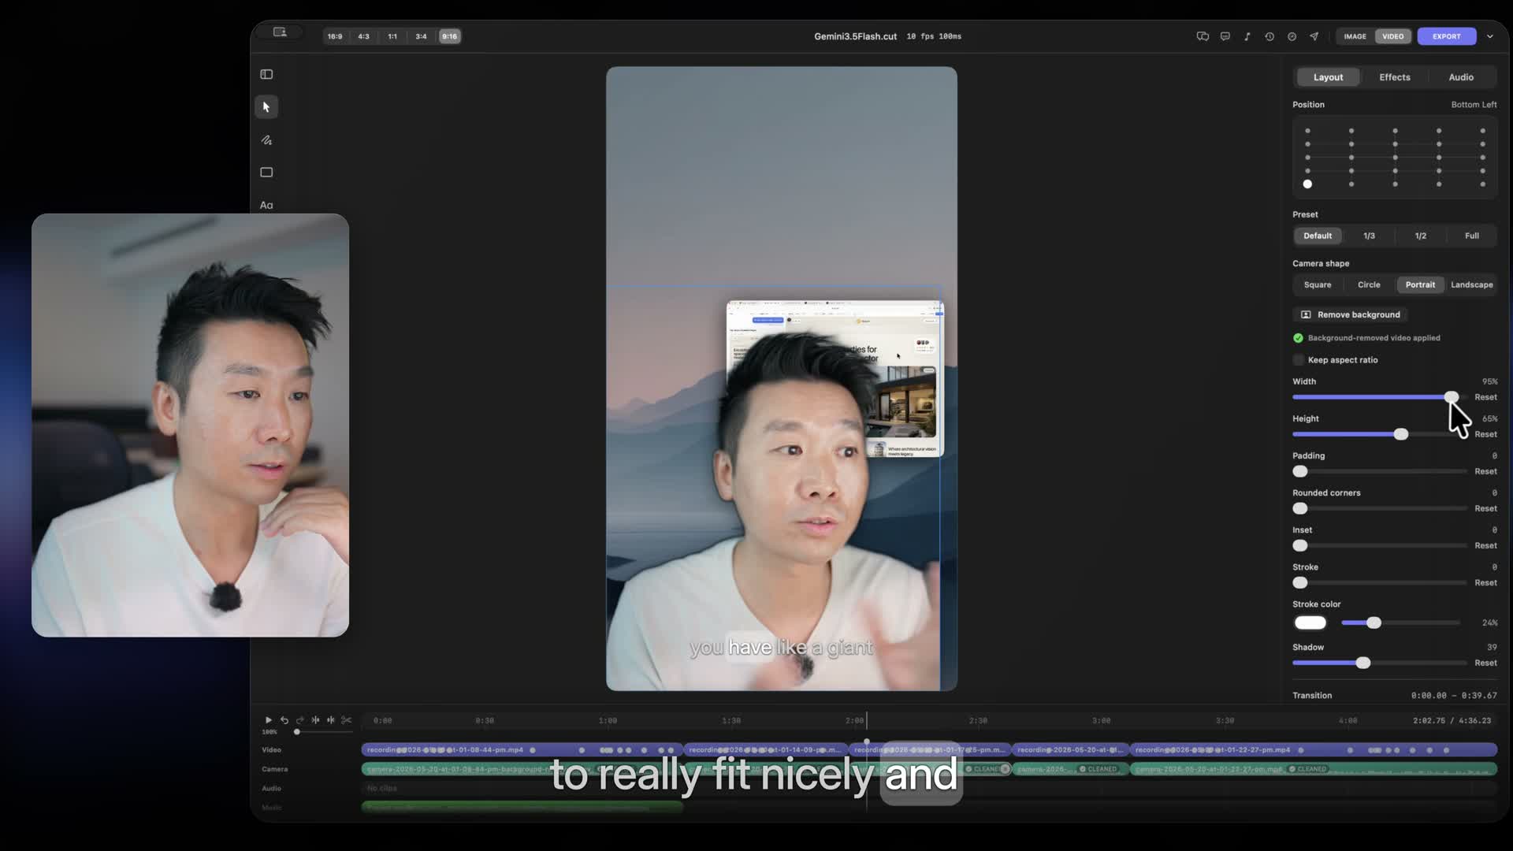This screenshot has height=851, width=1513.
Task: Set aspect ratio to 16:9
Action: point(335,36)
